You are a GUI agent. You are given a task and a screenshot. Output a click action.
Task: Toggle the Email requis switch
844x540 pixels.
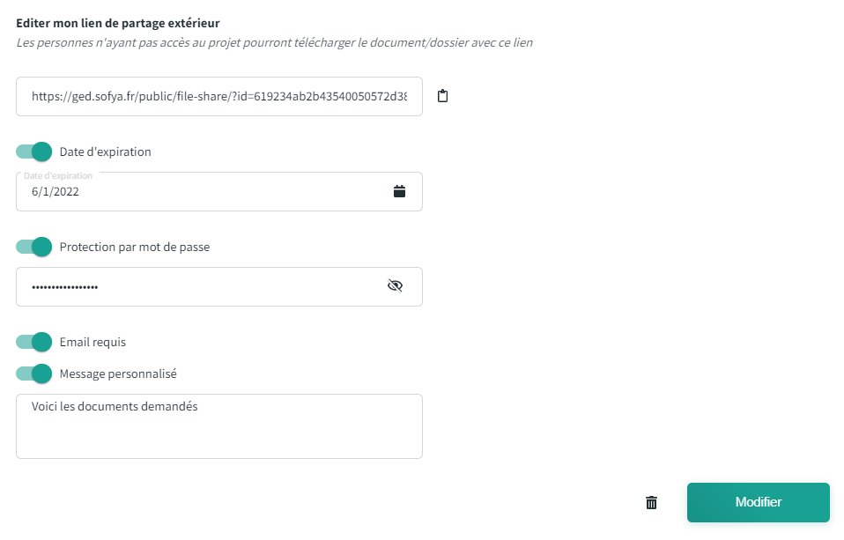tap(34, 342)
